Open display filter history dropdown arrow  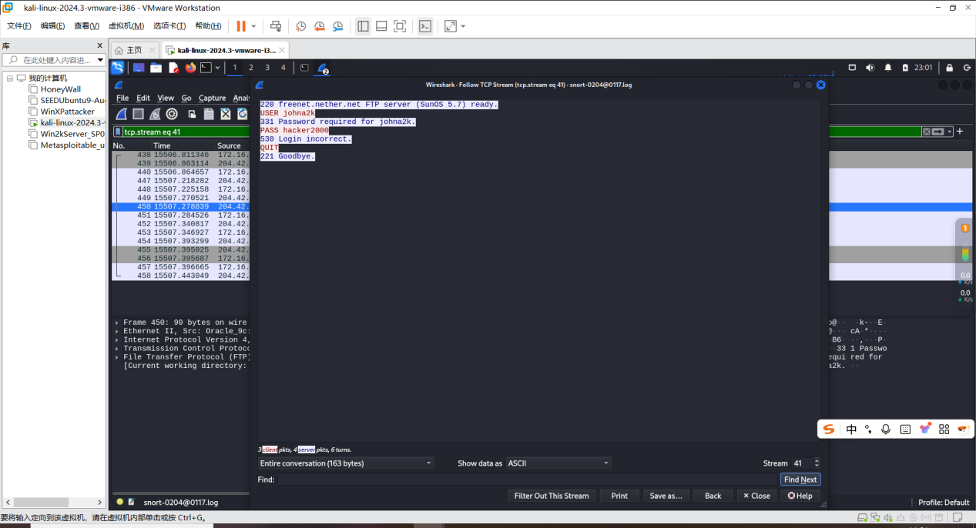[951, 132]
